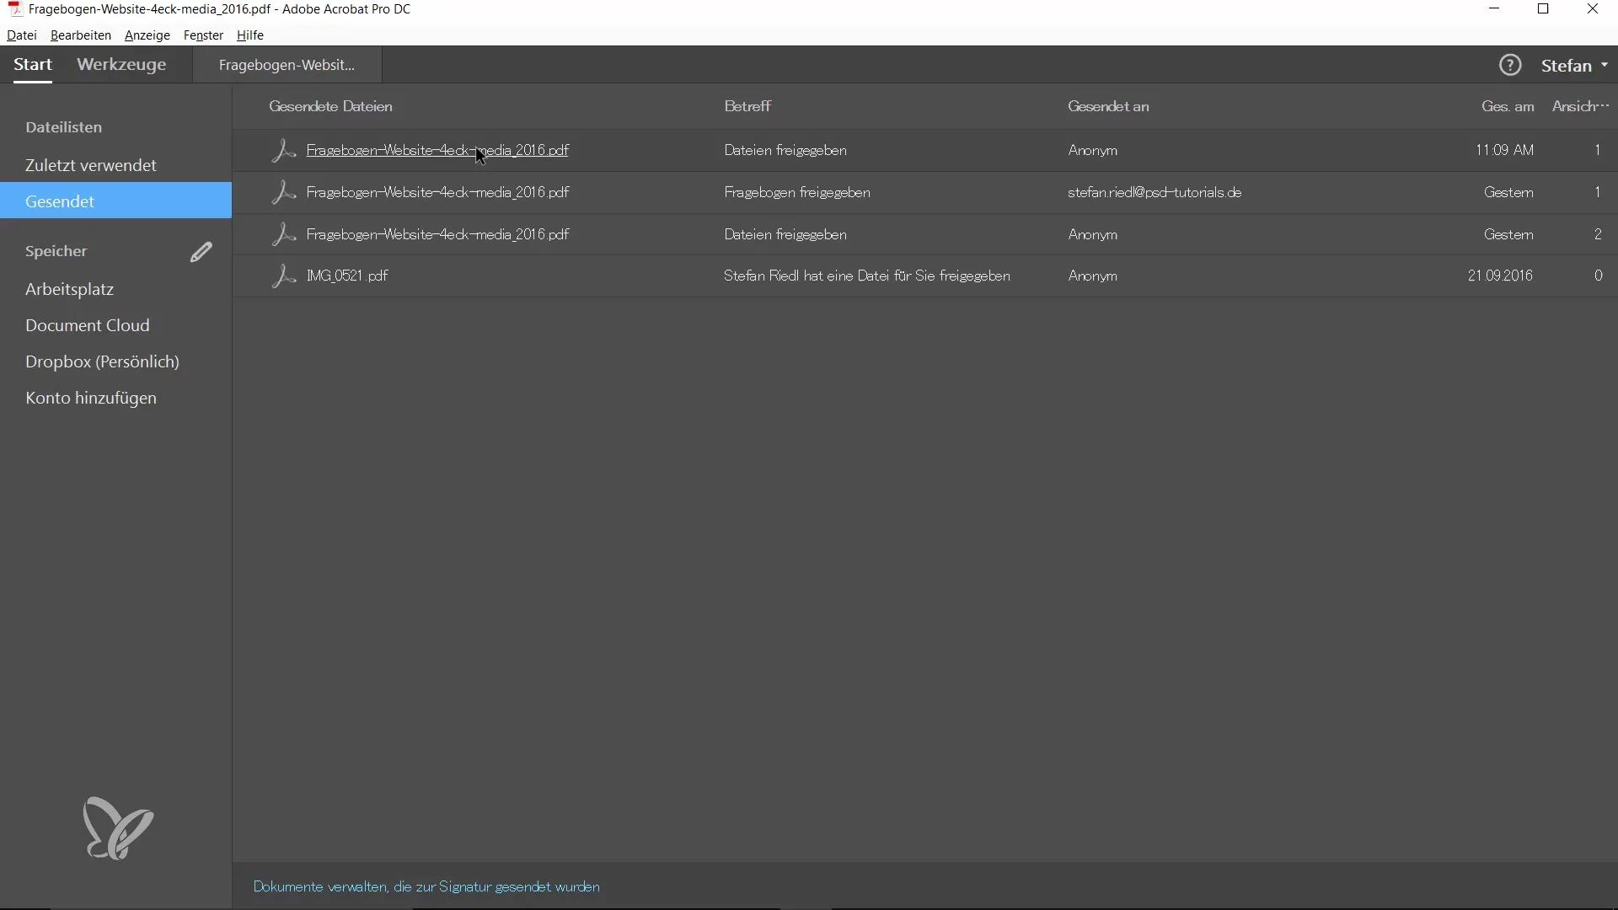Open Fragebogen file sent Gestern with 2 views
This screenshot has height=910, width=1618.
(437, 234)
